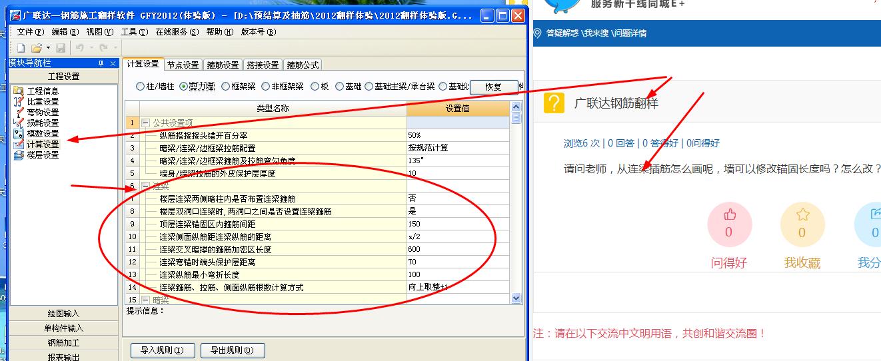The image size is (881, 361).
Task: Open the 钢筋加工 navigation section
Action: coord(63,343)
